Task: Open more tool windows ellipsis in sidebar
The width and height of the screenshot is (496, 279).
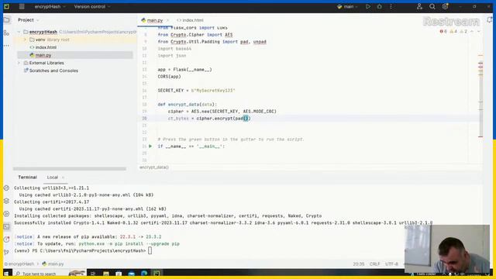Action: pos(6,46)
